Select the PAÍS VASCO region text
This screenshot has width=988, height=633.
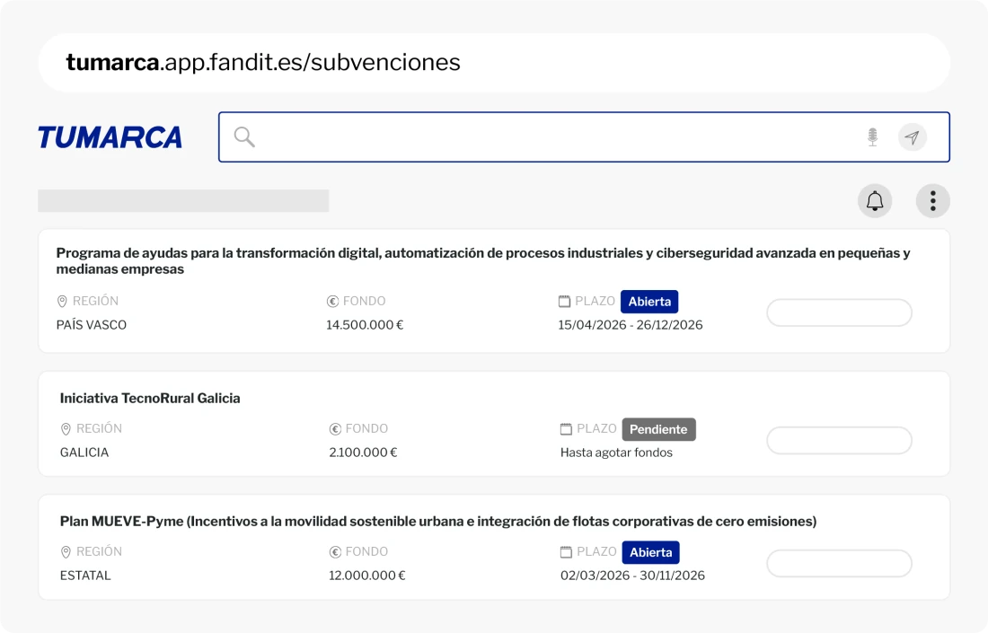click(92, 325)
